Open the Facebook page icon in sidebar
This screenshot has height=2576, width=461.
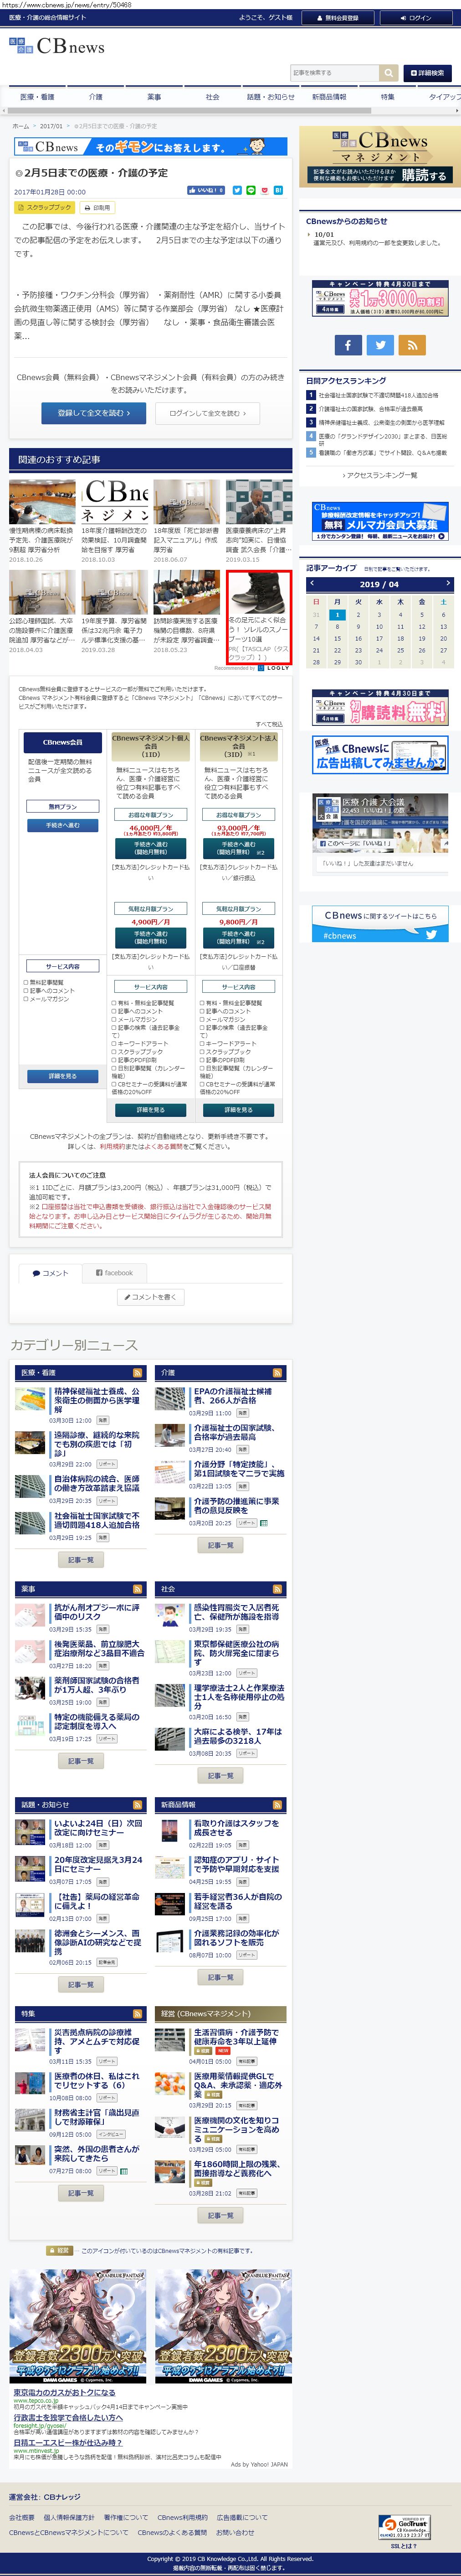tap(347, 345)
